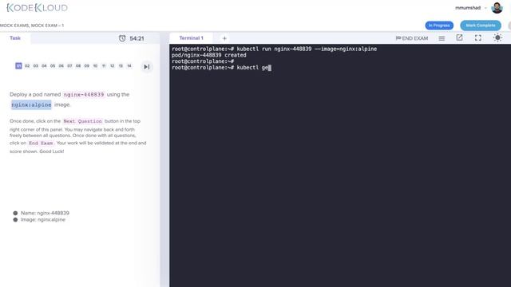The width and height of the screenshot is (511, 287).
Task: Go to question 10
Action: click(x=95, y=65)
